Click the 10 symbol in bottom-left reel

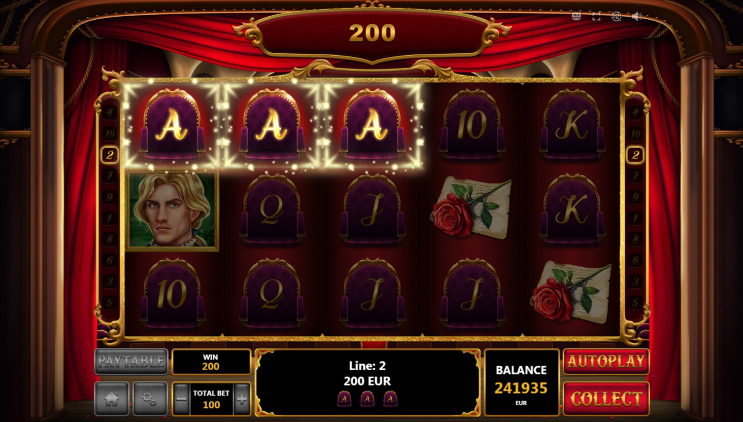point(173,294)
